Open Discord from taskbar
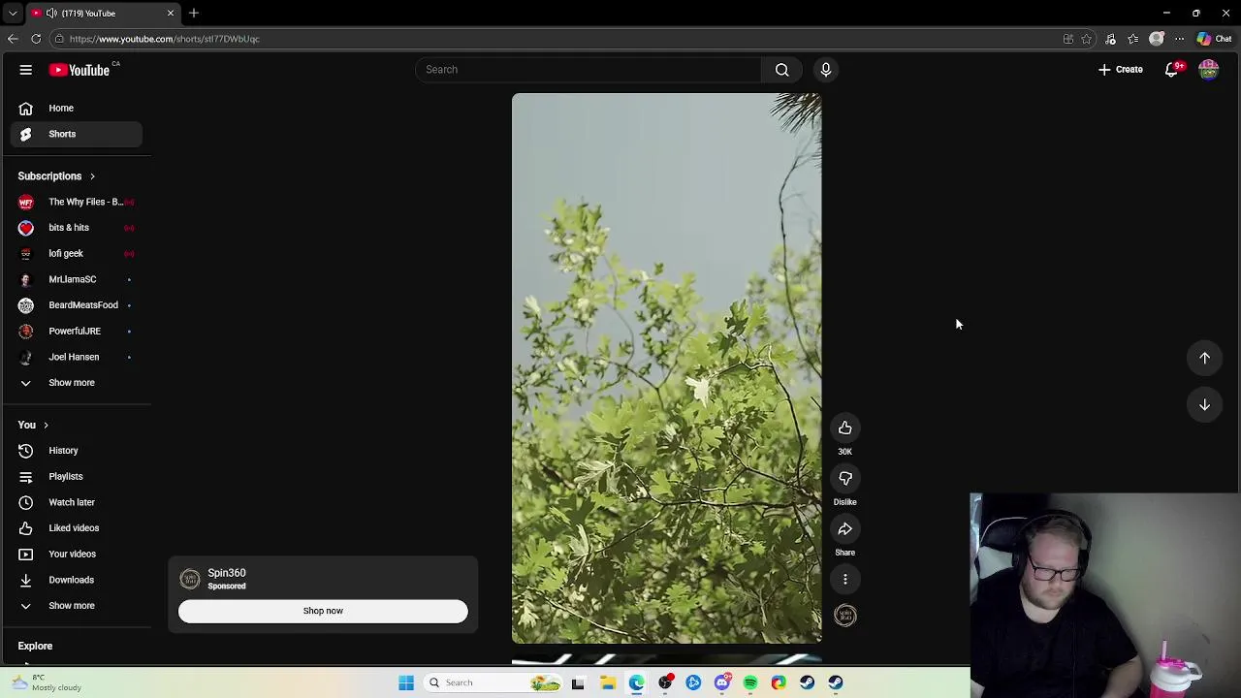 (722, 682)
